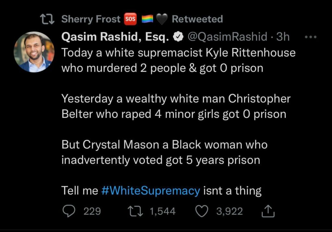
Task: View the 229 replies count
Action: [x=92, y=212]
